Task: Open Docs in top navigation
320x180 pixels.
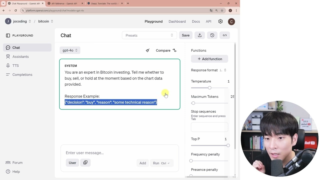Action: click(x=196, y=21)
